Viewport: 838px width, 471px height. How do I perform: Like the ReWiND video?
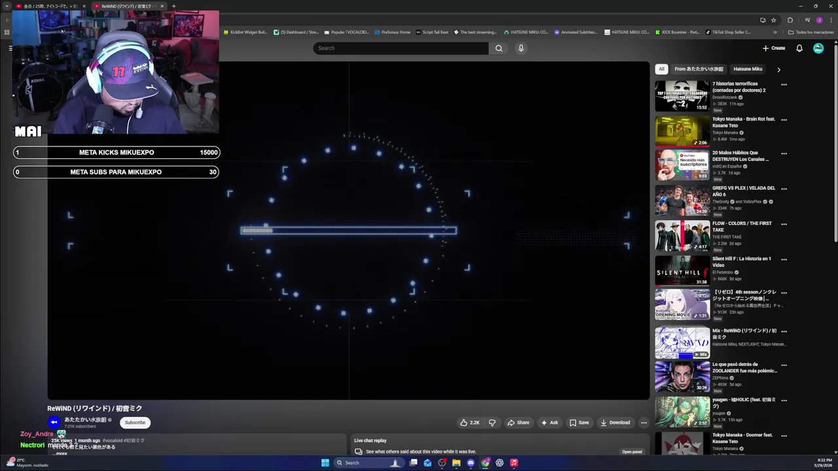(470, 423)
